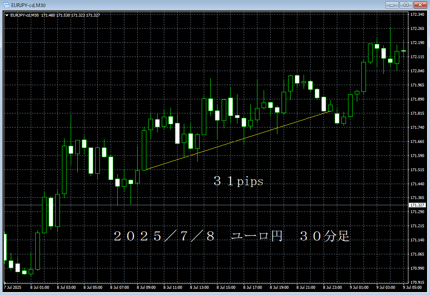Click the 7 Jul 2025 date label
The image size is (430, 295).
pyautogui.click(x=12, y=287)
